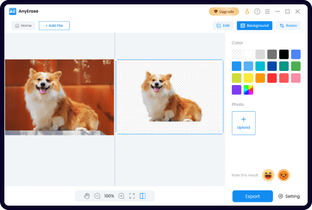Image resolution: width=312 pixels, height=210 pixels.
Task: Select the teal green color swatch
Action: (x=284, y=67)
